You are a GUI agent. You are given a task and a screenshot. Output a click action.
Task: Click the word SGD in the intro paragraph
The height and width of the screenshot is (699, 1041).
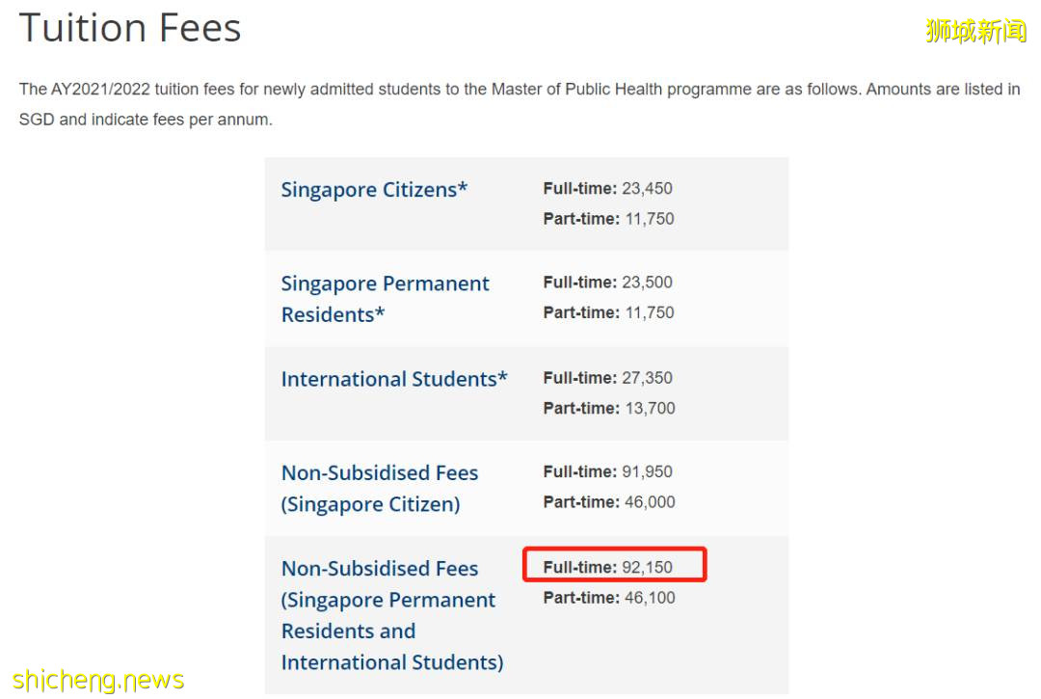pyautogui.click(x=36, y=121)
